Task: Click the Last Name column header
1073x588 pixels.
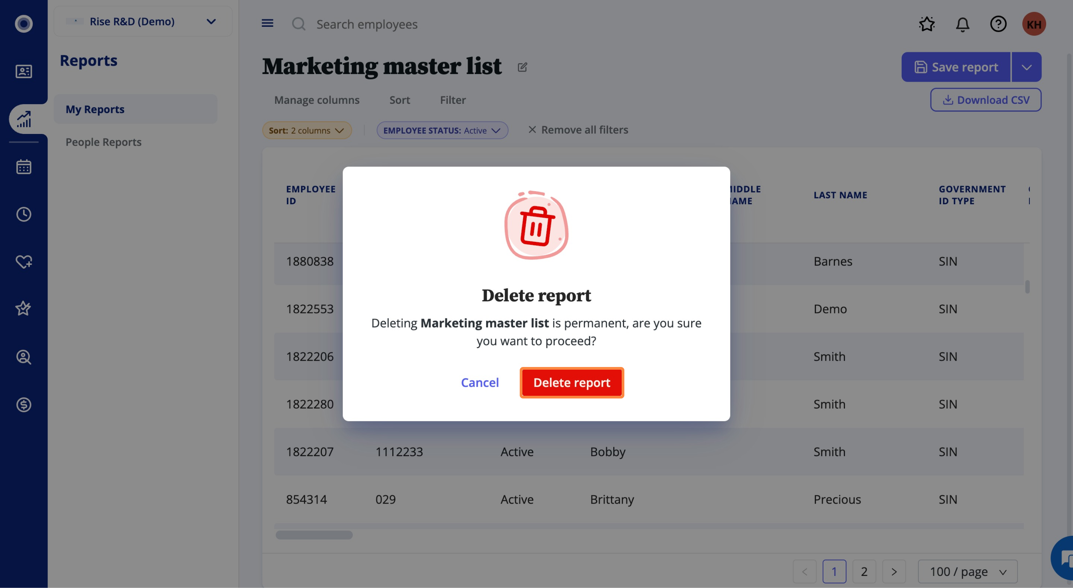Action: 840,195
